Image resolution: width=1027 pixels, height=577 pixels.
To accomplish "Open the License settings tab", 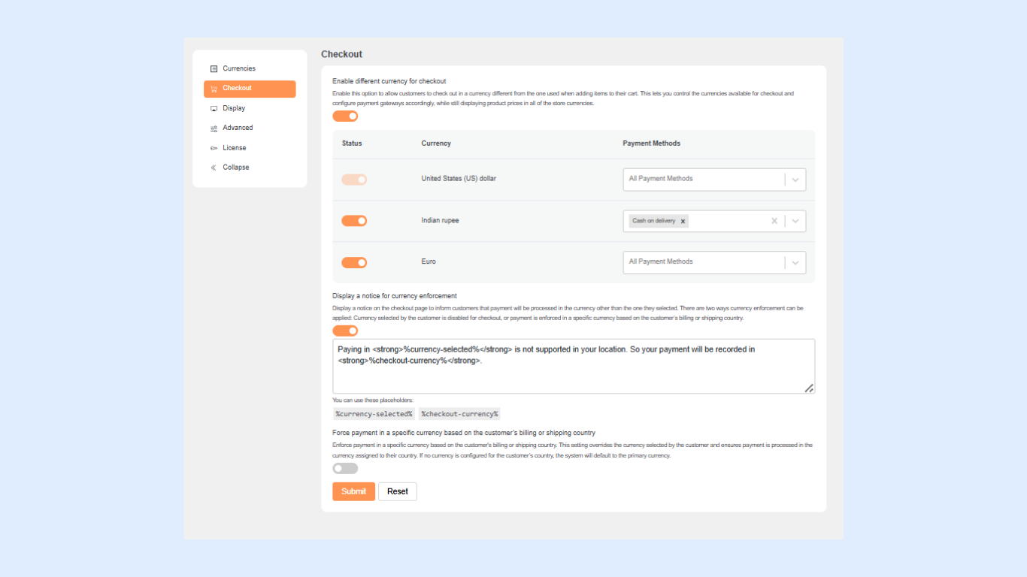I will pos(234,148).
